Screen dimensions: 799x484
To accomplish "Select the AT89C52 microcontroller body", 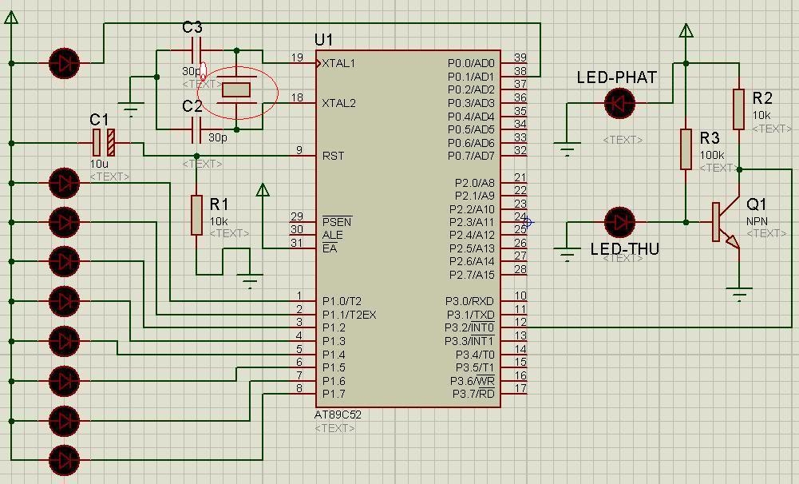I will [408, 228].
